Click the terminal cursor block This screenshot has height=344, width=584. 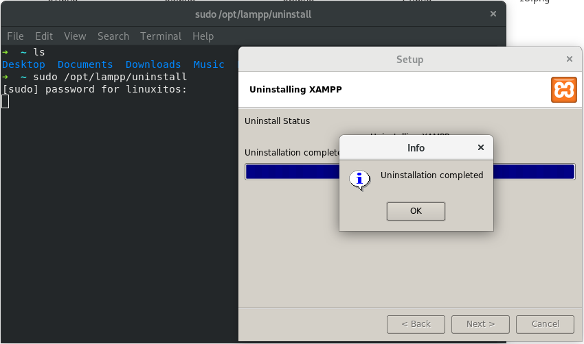5,102
